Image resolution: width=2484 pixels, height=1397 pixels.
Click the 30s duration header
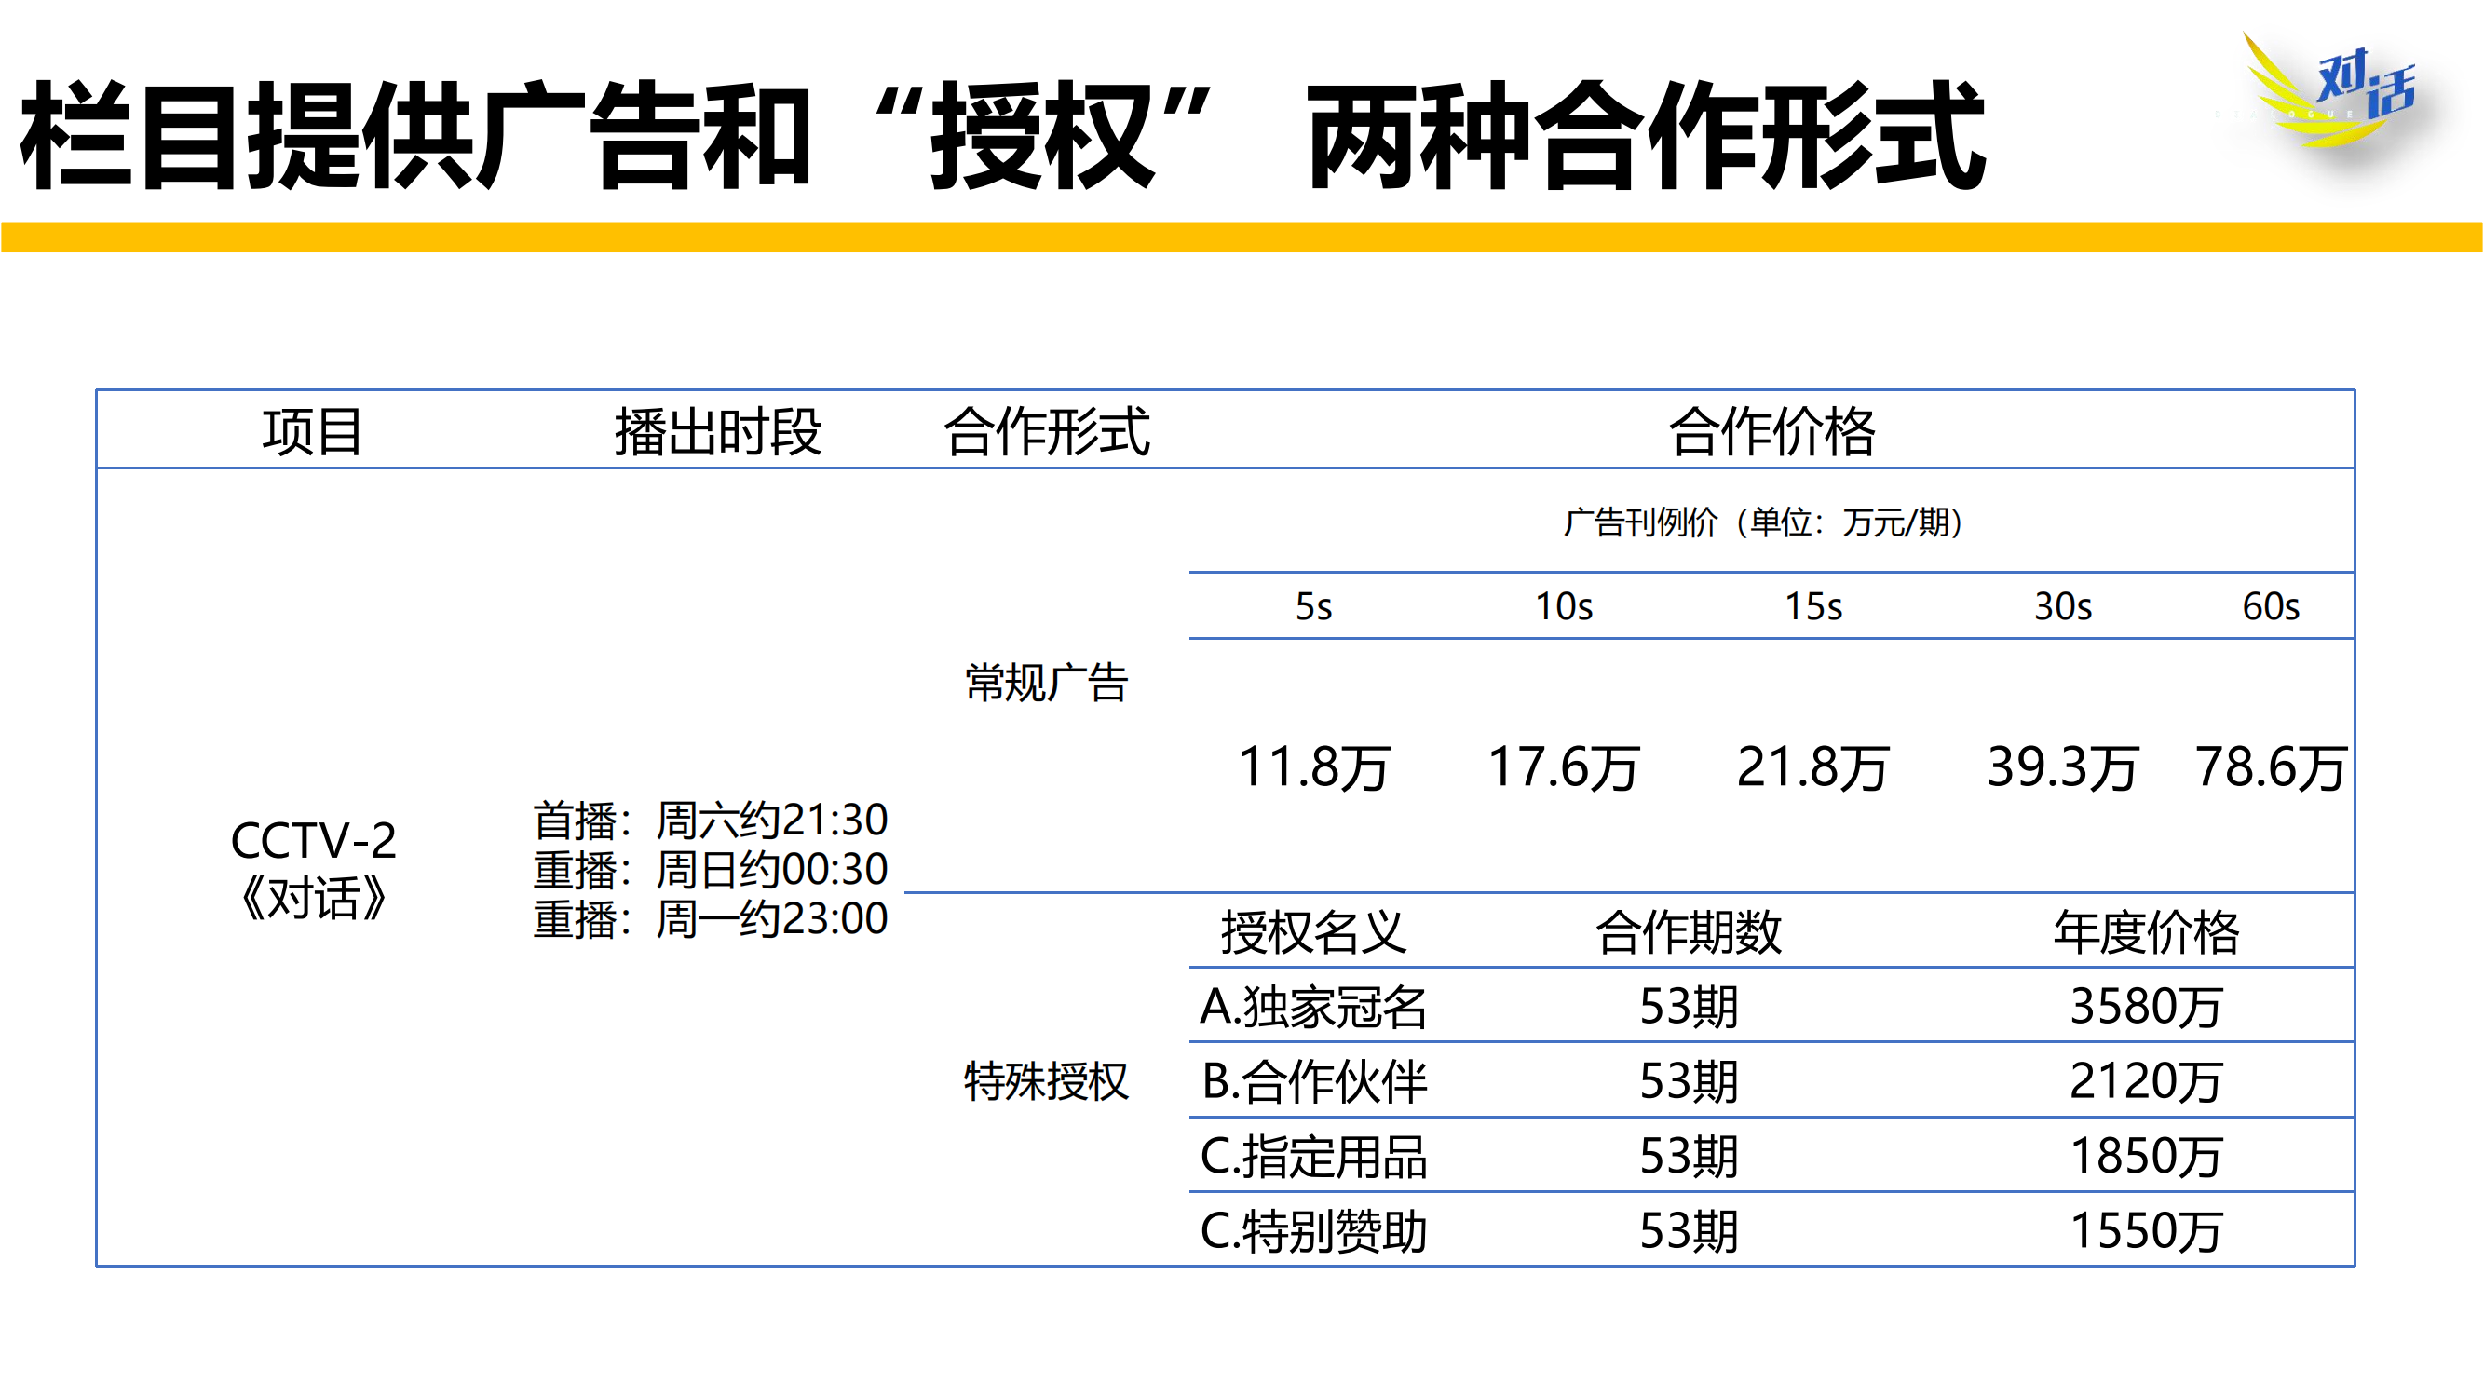pos(2064,606)
